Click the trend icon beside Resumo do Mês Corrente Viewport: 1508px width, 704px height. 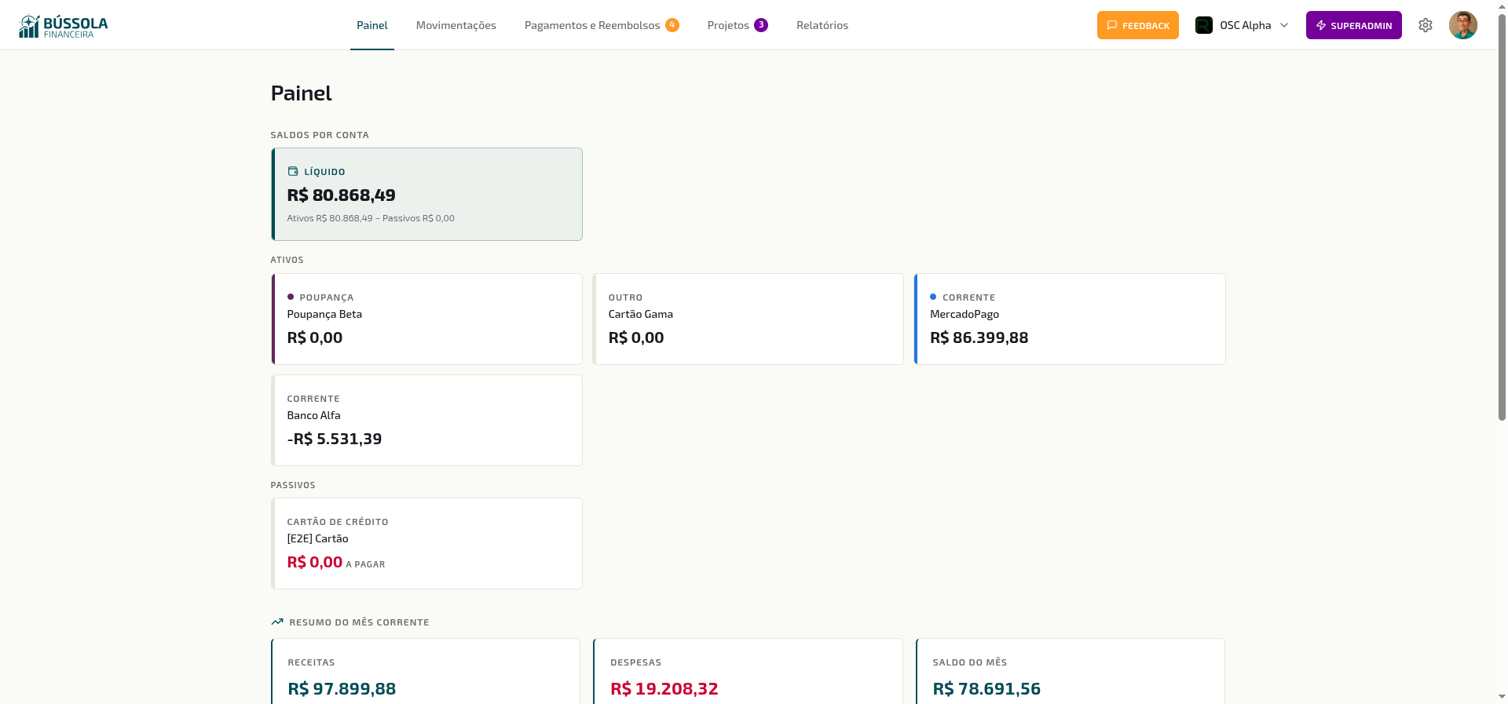[x=277, y=622]
